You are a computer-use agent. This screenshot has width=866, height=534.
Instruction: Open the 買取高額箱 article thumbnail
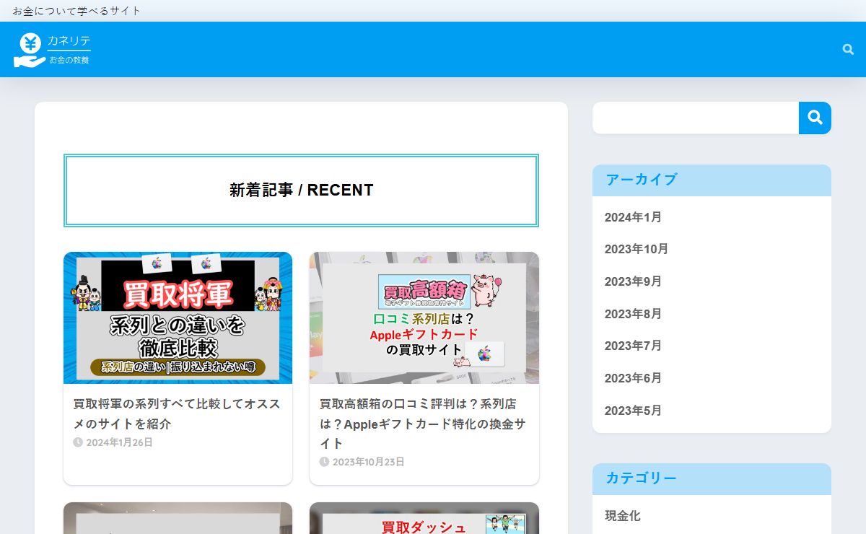424,318
